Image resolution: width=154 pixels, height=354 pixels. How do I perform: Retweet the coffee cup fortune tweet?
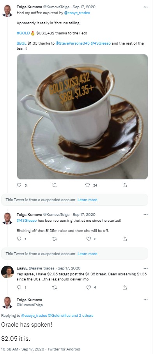[54, 185]
